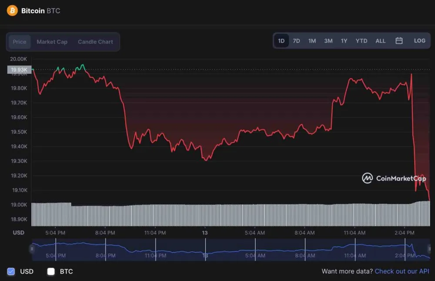The width and height of the screenshot is (435, 281).
Task: Select the 7D time range
Action: 296,41
